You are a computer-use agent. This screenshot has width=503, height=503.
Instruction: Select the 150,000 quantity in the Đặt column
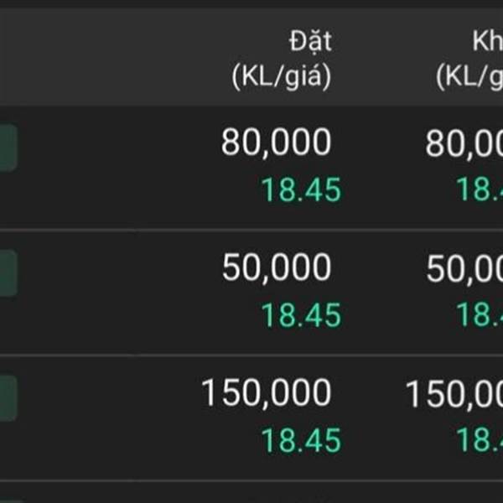(x=267, y=394)
